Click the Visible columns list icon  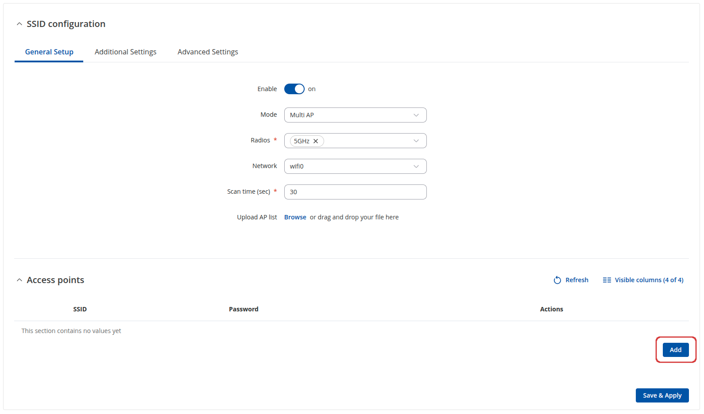click(x=607, y=280)
